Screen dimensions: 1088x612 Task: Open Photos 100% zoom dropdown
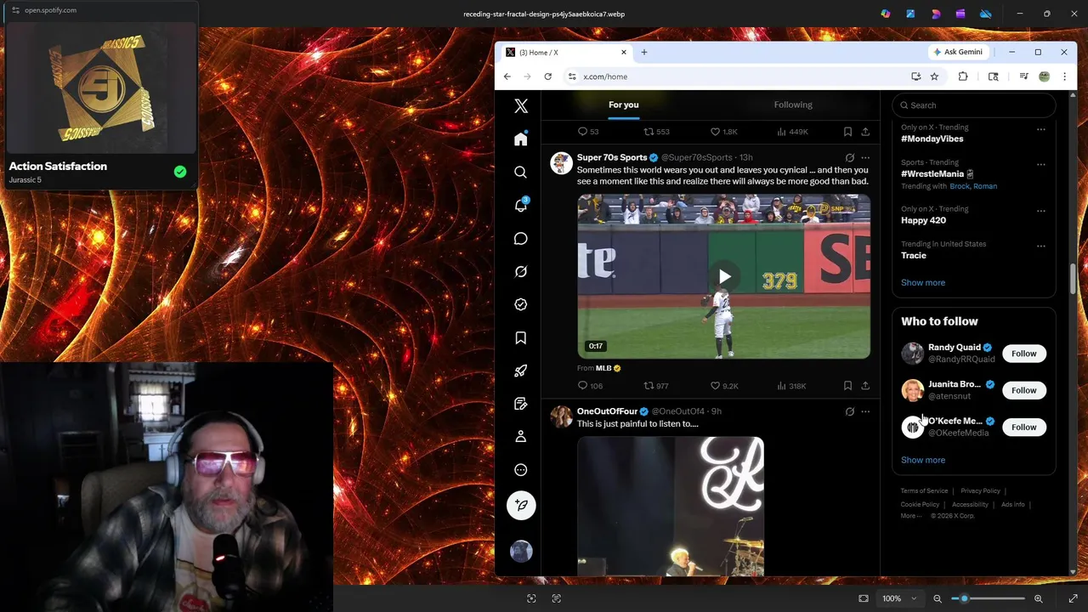pos(899,598)
